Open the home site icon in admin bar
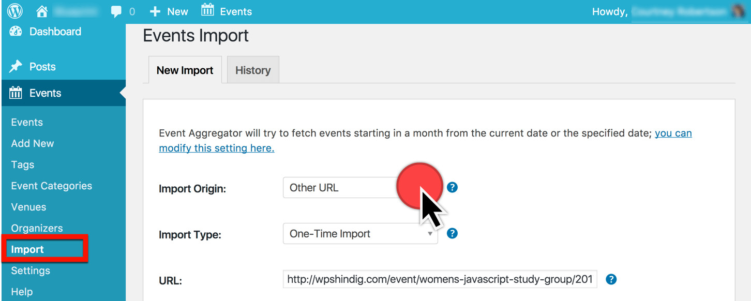The image size is (751, 301). pyautogui.click(x=42, y=10)
